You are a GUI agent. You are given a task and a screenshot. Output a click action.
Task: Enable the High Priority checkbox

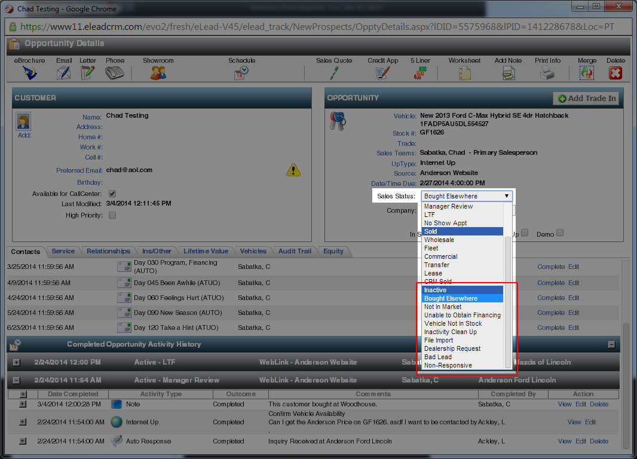point(112,215)
